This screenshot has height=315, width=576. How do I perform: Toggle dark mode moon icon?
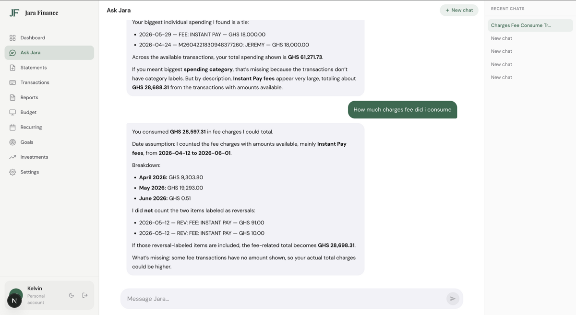[72, 295]
